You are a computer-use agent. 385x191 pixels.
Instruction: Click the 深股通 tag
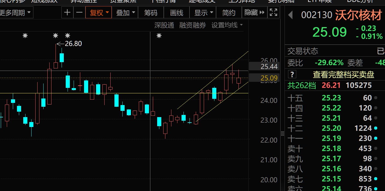point(164,25)
